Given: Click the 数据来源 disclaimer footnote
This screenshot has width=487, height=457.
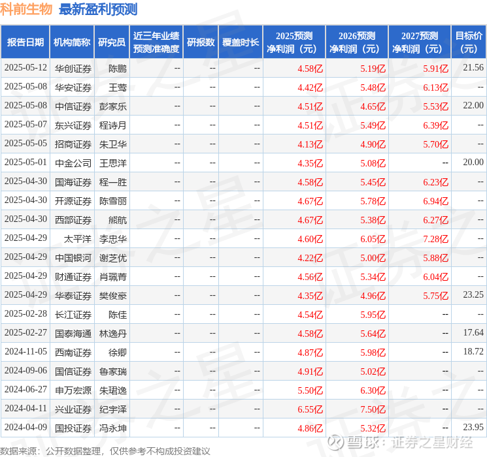Looking at the screenshot, I should pos(105,450).
